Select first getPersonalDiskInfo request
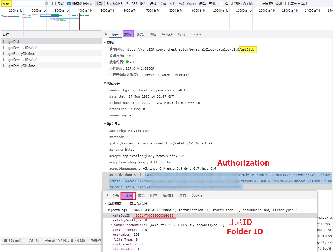This screenshot has height=252, width=333. point(23,48)
